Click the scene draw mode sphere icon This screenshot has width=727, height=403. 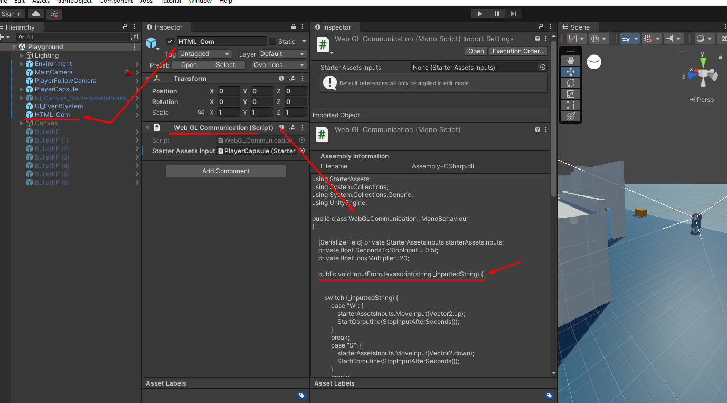click(x=701, y=39)
